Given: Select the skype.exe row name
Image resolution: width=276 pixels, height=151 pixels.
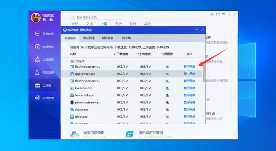Looking at the screenshot, I should [x=82, y=109].
